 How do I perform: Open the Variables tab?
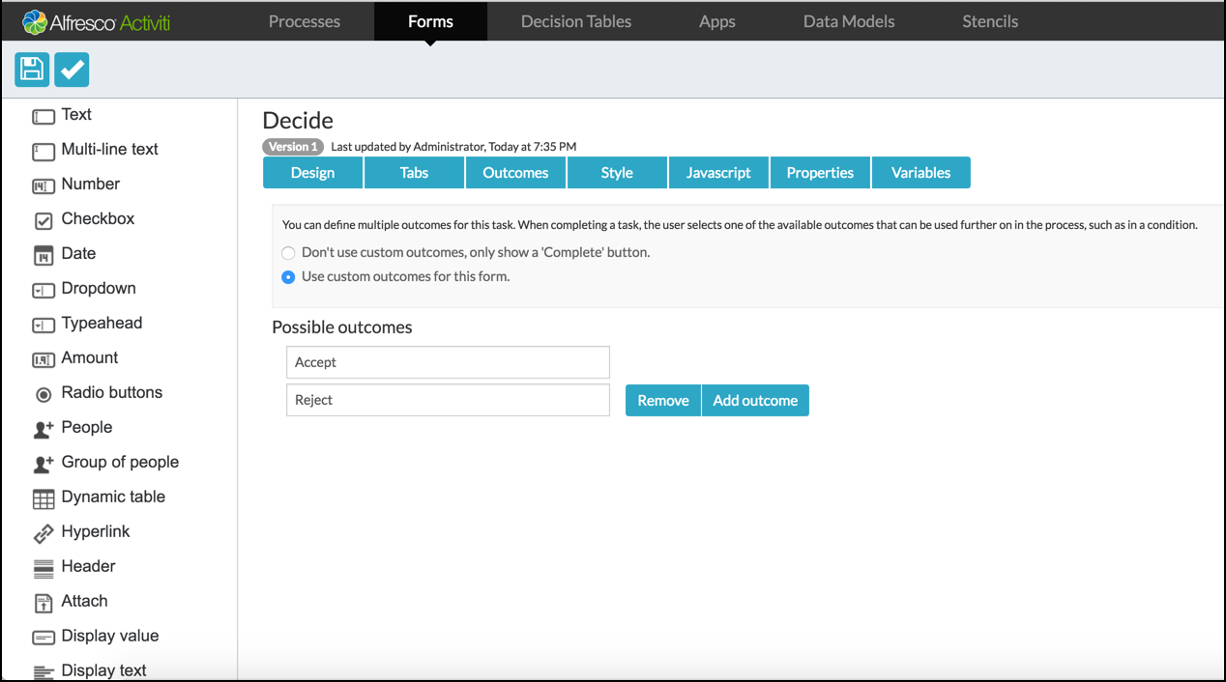coord(920,173)
